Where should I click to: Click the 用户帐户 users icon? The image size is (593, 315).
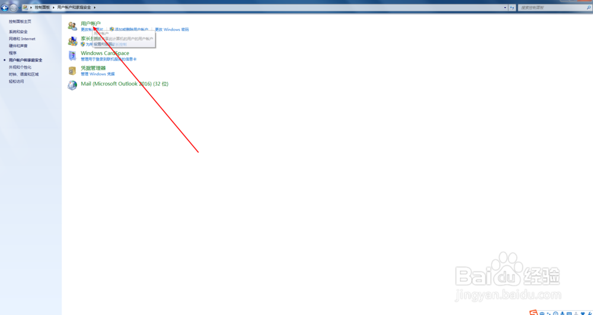point(72,26)
